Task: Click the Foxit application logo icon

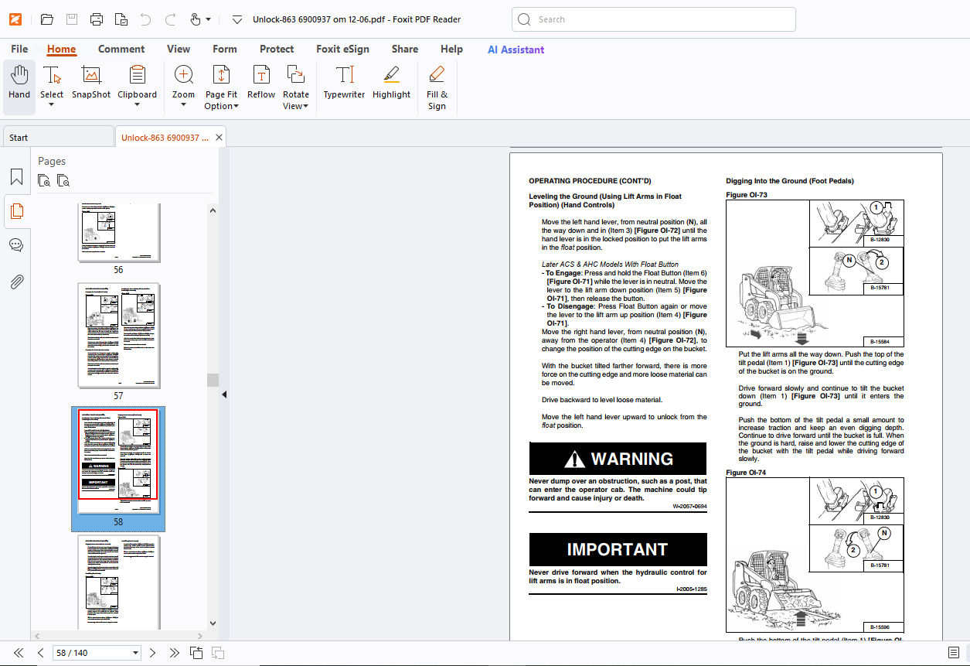Action: pyautogui.click(x=15, y=19)
